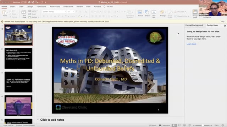Click the New Slide icon
Viewport: 227px width, 127px height.
[x=24, y=12]
